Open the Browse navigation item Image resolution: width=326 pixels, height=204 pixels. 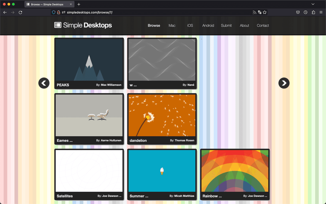coord(154,26)
